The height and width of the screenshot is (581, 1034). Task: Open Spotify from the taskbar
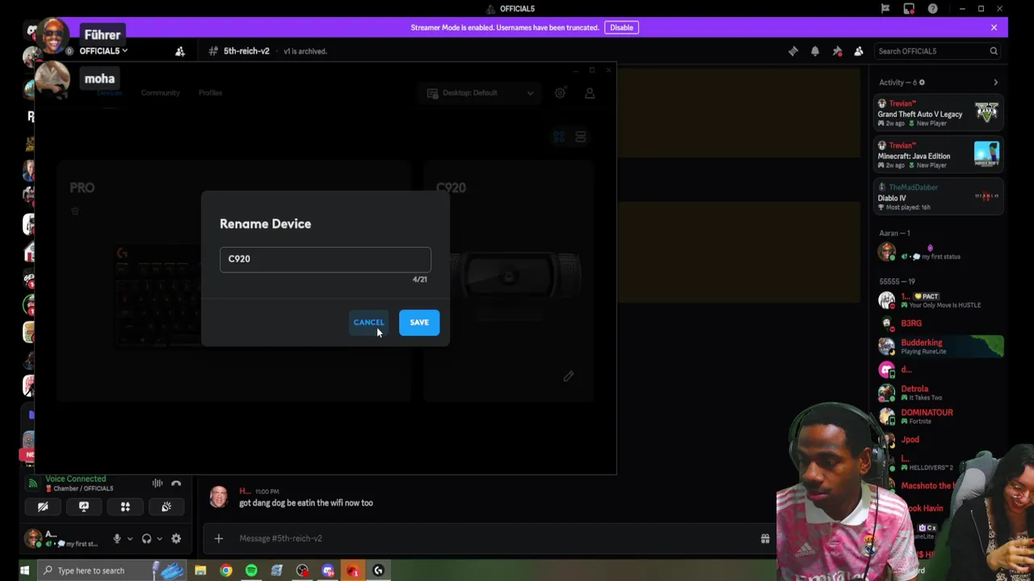[x=251, y=571]
